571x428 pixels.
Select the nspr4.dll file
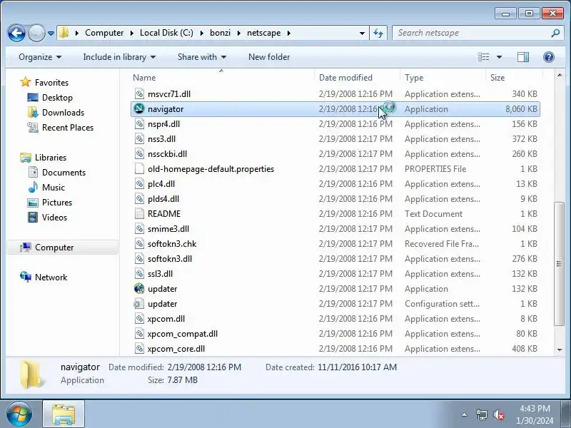click(163, 123)
